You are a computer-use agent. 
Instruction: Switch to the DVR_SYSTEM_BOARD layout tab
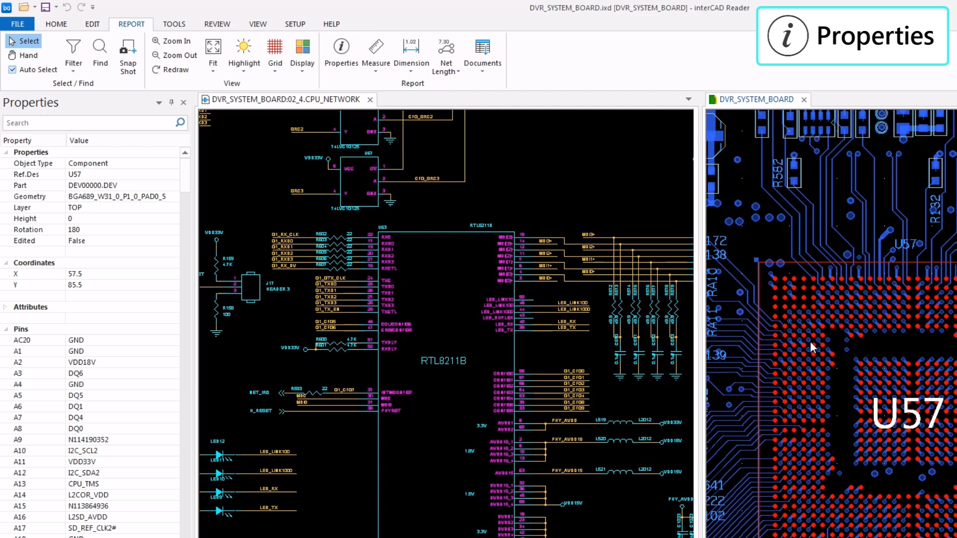coord(756,100)
